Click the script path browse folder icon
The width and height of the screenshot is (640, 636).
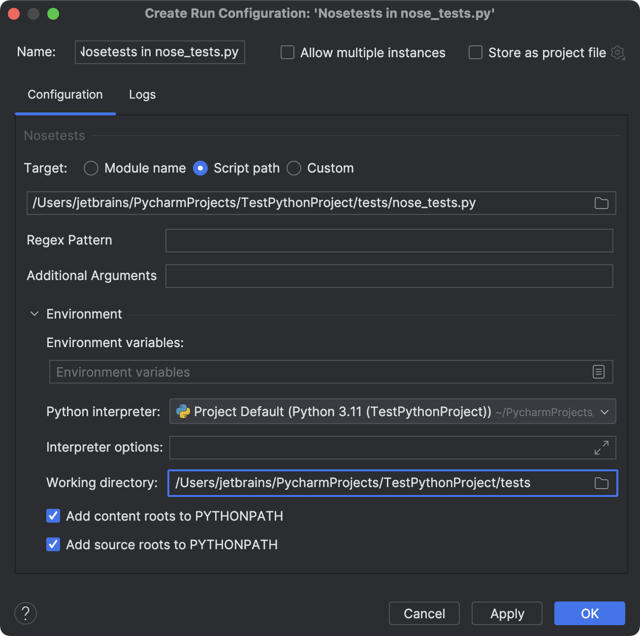[601, 203]
